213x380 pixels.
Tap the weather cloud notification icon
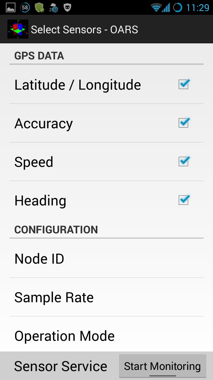tap(54, 8)
